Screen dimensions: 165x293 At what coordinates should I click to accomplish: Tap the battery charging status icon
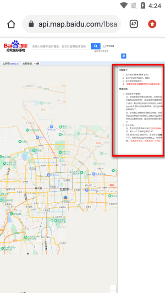tap(143, 5)
